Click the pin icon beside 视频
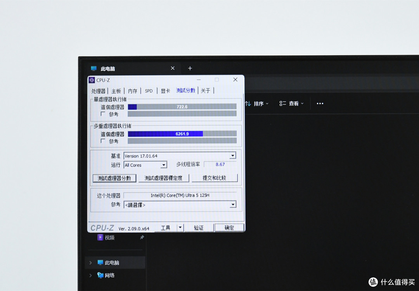The width and height of the screenshot is (419, 291). pyautogui.click(x=142, y=237)
